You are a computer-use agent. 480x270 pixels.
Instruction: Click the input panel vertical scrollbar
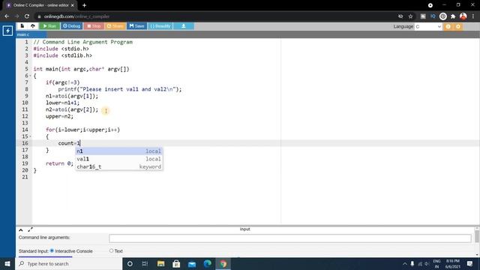477,236
